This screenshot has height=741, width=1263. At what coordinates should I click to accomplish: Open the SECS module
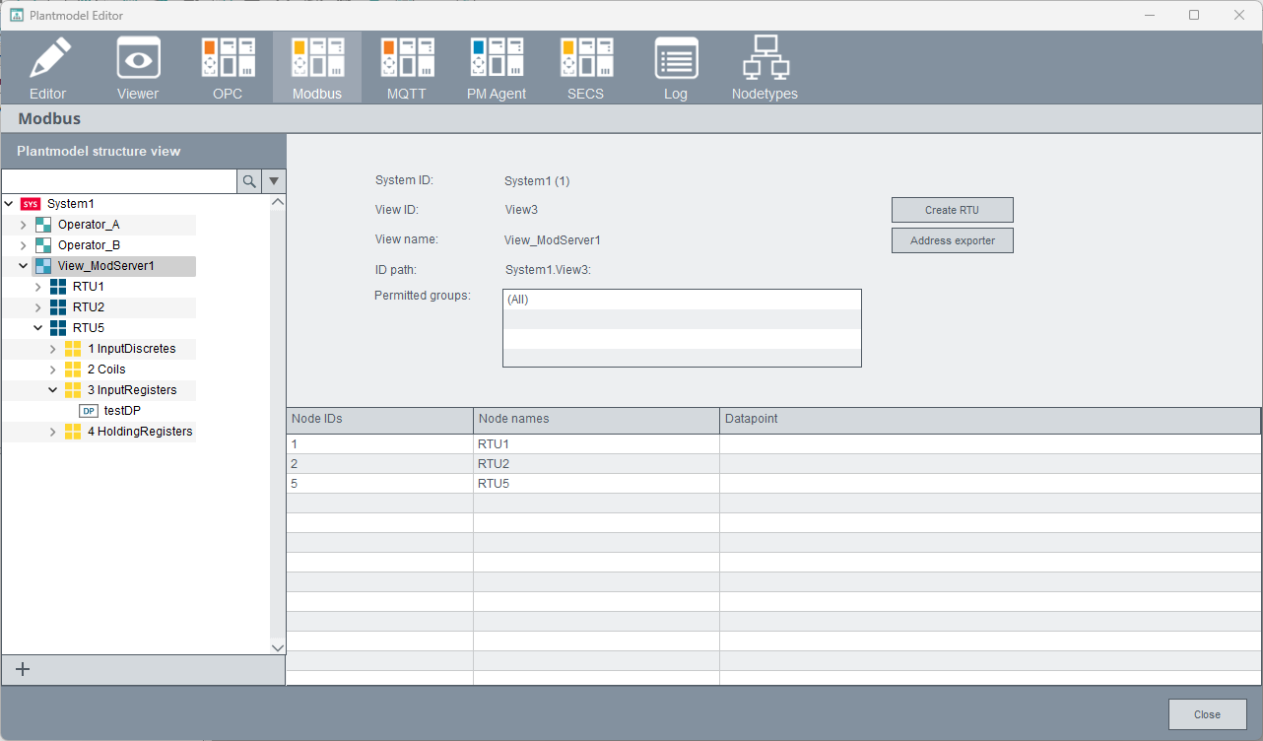586,67
